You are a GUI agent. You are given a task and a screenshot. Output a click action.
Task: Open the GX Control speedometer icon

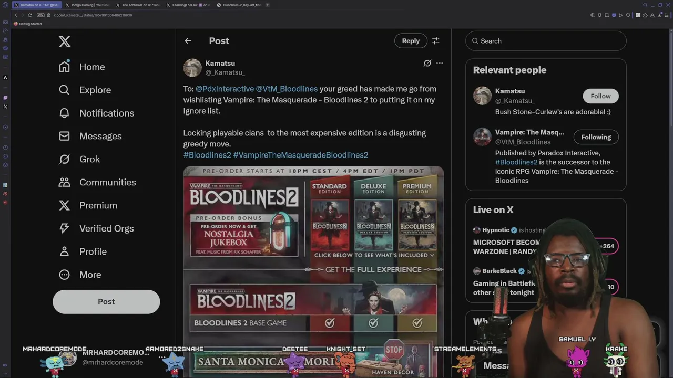[5, 31]
